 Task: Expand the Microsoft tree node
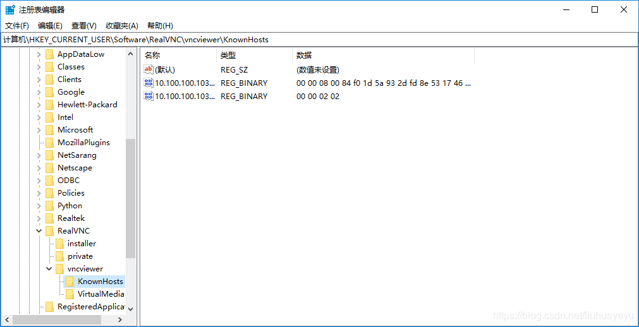tap(39, 129)
